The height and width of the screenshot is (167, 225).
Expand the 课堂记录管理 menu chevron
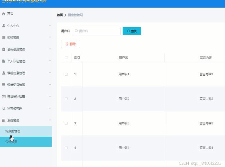coord(50,85)
